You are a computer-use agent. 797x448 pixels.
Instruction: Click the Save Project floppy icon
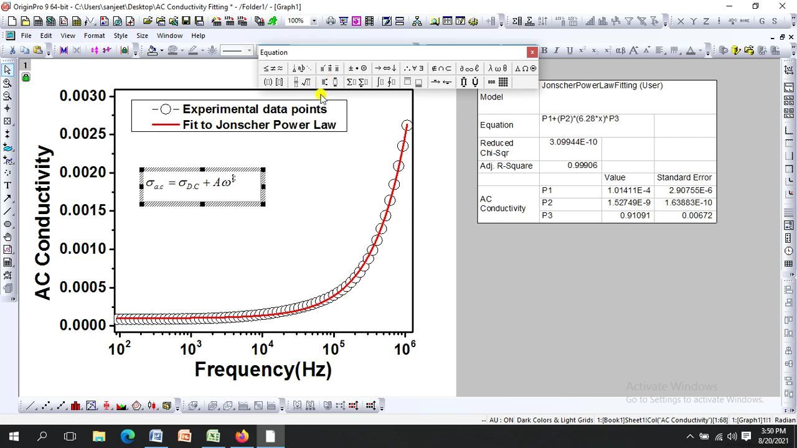click(x=186, y=21)
